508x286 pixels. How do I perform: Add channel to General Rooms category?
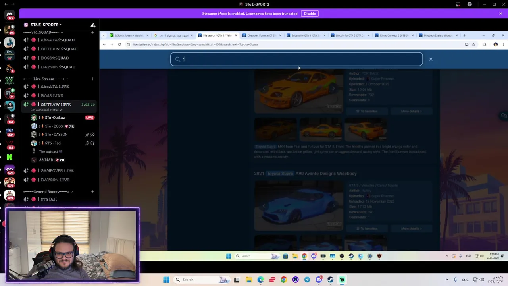(x=92, y=192)
